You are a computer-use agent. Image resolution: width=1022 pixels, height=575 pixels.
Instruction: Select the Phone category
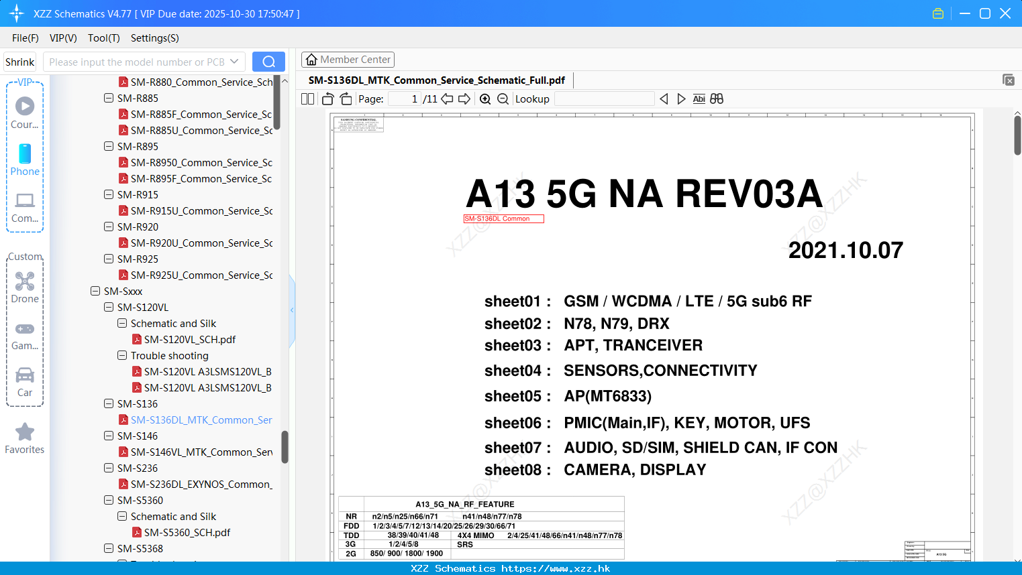25,159
